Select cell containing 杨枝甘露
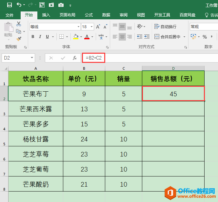 coord(36,139)
